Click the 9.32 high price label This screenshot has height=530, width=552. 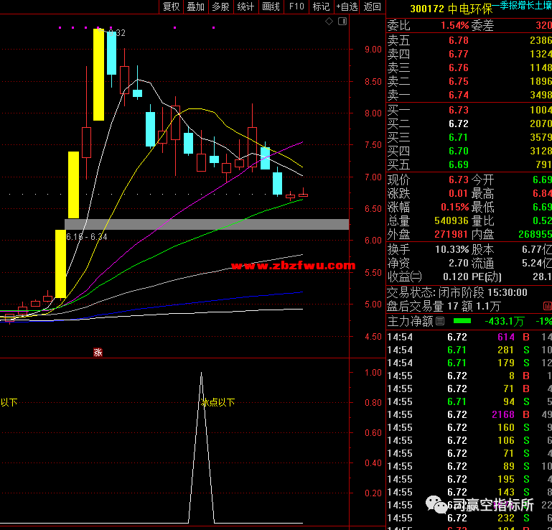pyautogui.click(x=116, y=33)
